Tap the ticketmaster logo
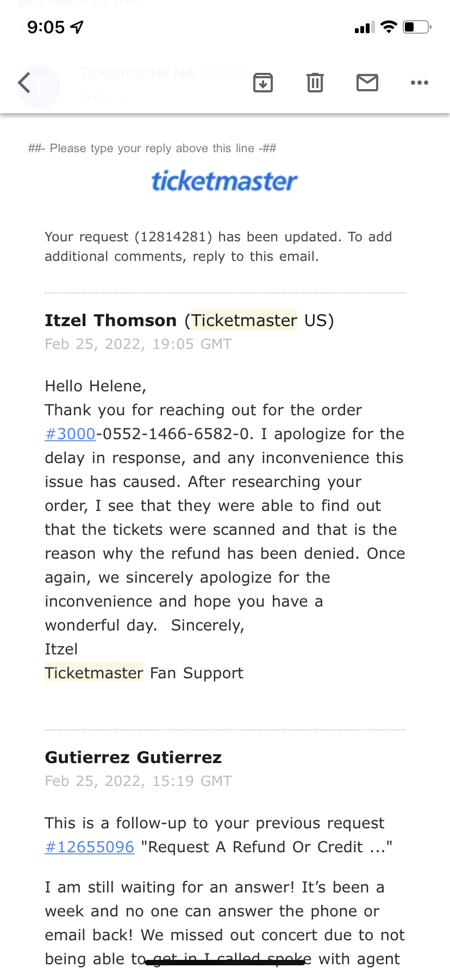 tap(224, 181)
